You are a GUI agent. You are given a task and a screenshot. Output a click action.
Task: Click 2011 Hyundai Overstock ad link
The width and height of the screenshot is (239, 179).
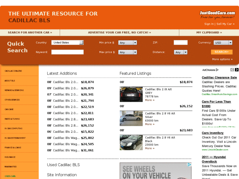click(214, 159)
